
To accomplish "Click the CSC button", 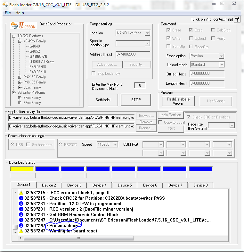I will [x=171, y=129].
